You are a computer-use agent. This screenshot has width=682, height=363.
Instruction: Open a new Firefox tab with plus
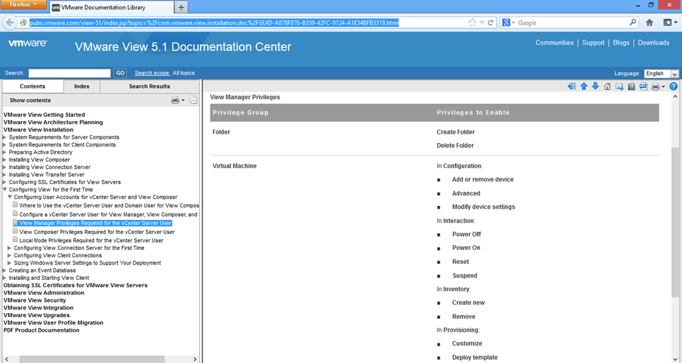181,7
